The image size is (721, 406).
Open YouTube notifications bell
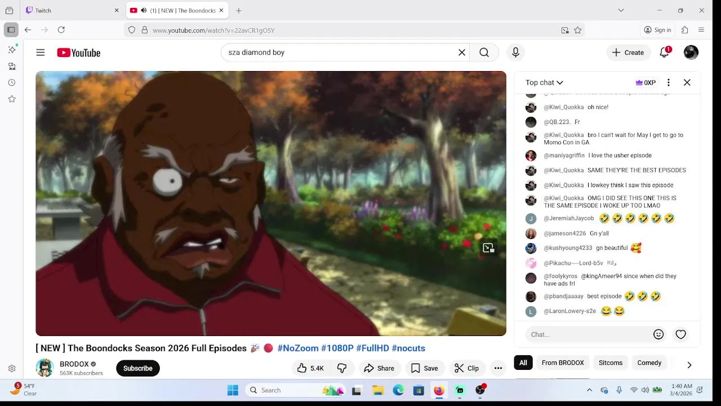(665, 52)
